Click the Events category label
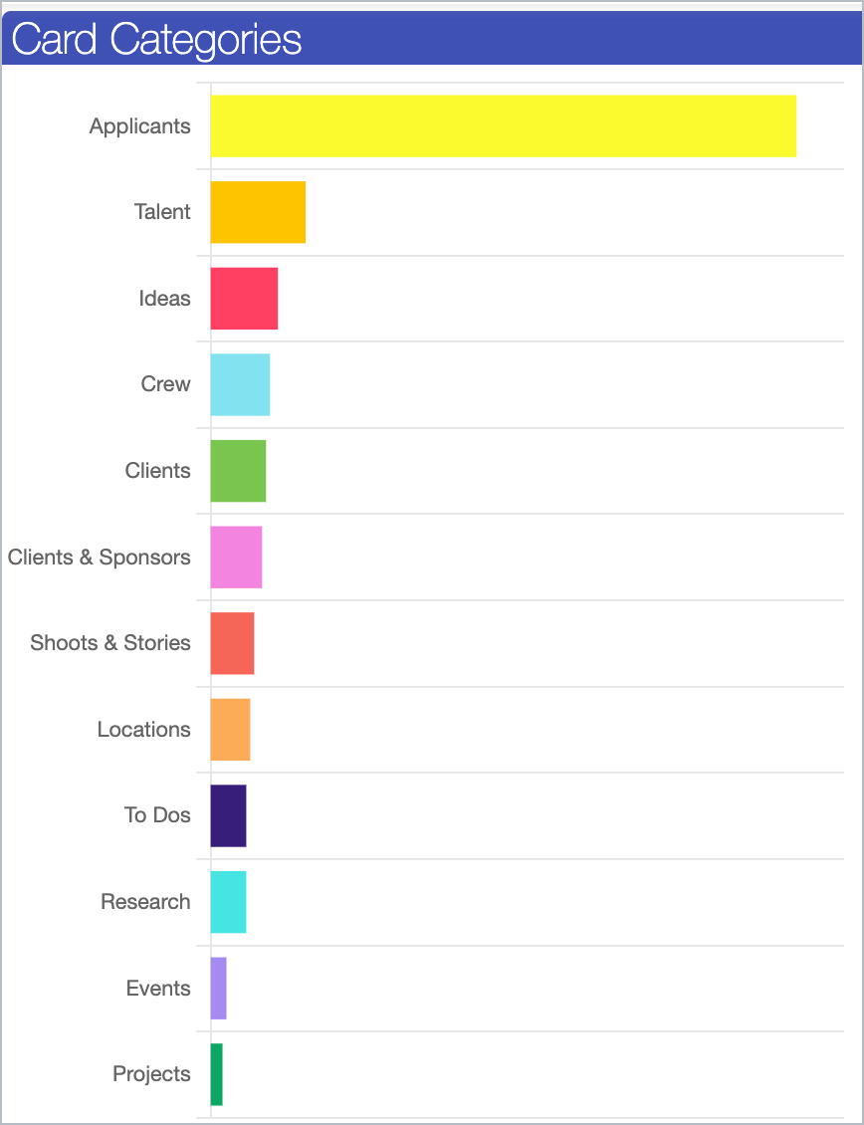The width and height of the screenshot is (864, 1125). pos(158,988)
